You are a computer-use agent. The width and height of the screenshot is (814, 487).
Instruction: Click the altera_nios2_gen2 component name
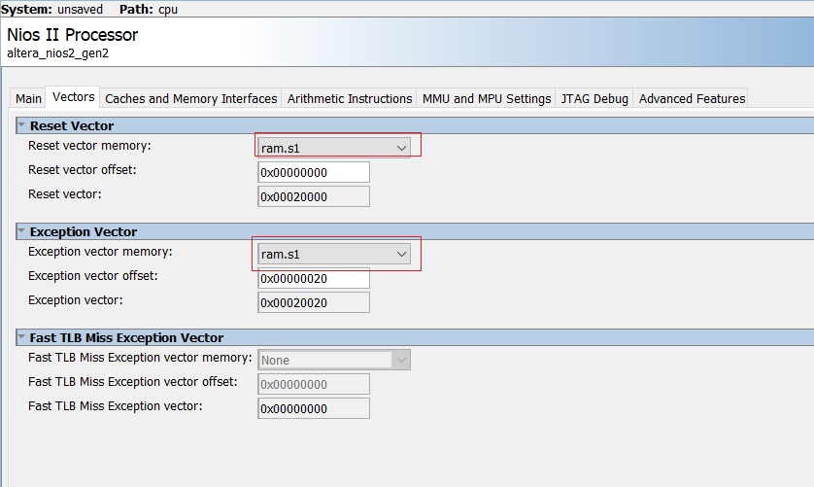(57, 53)
